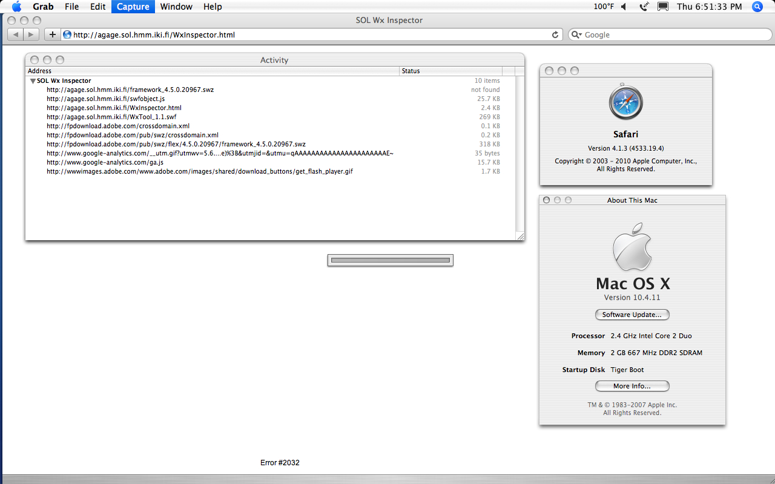Click the Apple logo in About This Mac
This screenshot has width=775, height=484.
632,247
